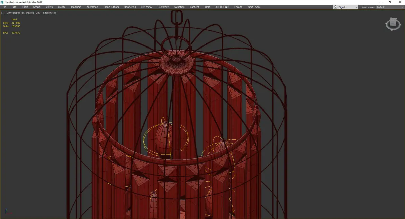Click the Polys count 311 889
Image resolution: width=405 pixels, height=219 pixels.
click(x=16, y=23)
